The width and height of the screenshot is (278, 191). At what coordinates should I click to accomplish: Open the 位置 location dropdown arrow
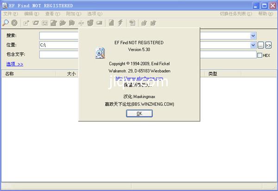pyautogui.click(x=253, y=45)
